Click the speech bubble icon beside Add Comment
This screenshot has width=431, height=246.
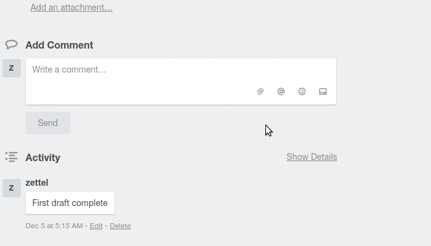click(11, 44)
